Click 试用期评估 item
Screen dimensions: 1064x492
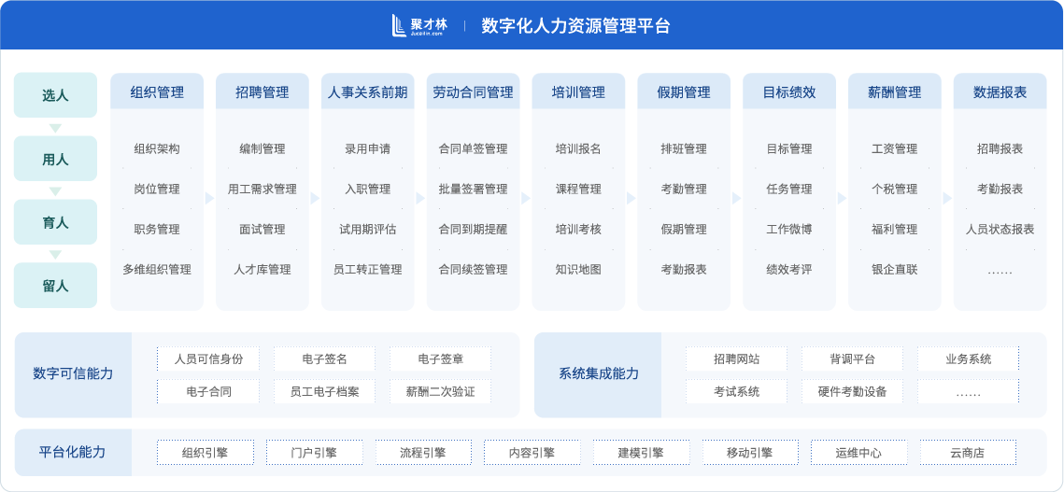click(368, 230)
